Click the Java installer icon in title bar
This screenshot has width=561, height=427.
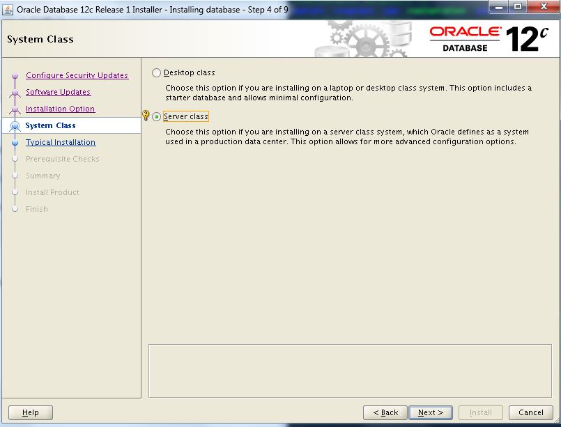[8, 10]
